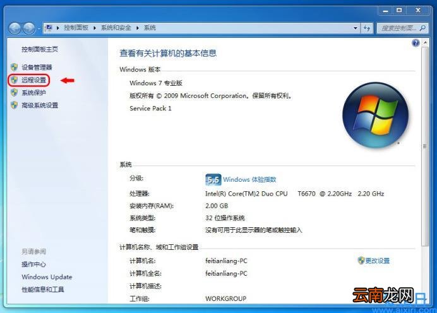Click the 5.5 experience index badge
Viewport: 437px width, 313px height.
(213, 180)
